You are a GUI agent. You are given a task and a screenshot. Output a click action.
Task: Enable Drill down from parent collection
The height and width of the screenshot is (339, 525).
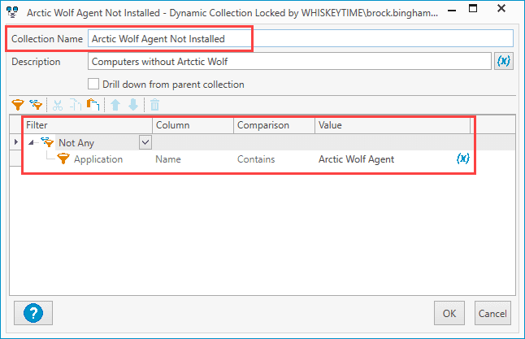(93, 84)
